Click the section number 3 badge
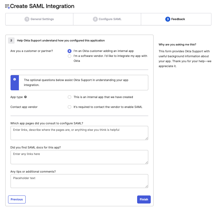Screen dimensions: 217x210 (11, 40)
